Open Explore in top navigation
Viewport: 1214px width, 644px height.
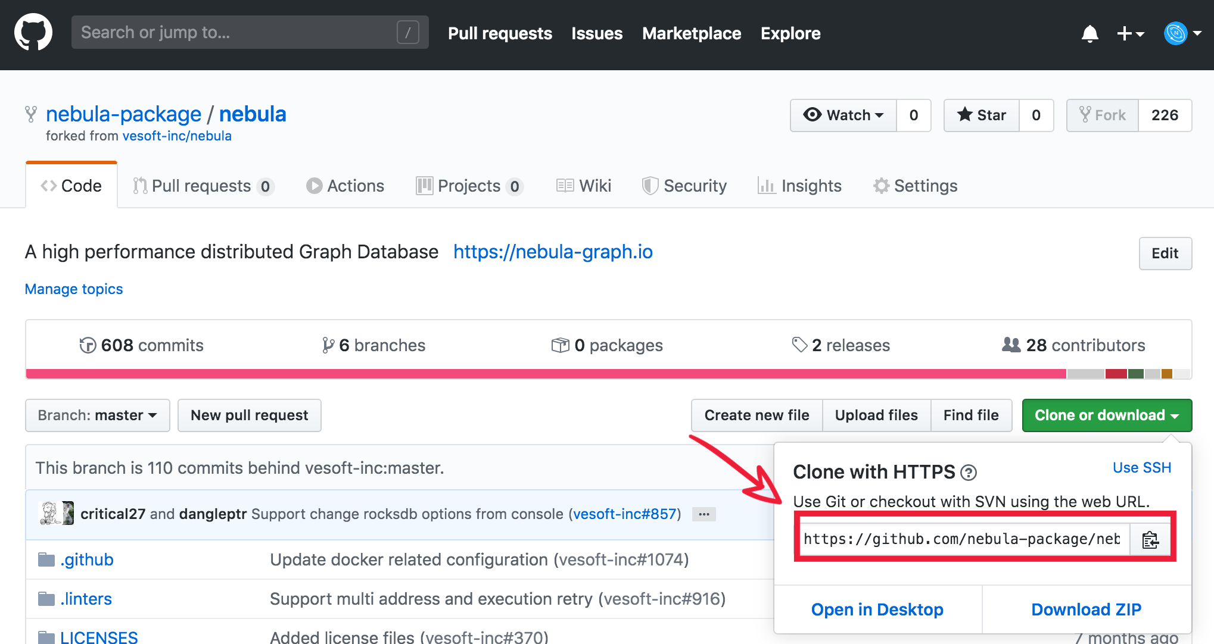[790, 33]
